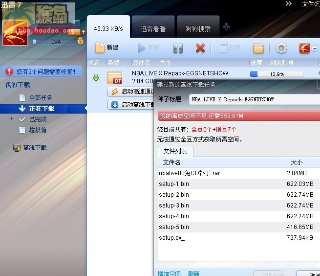
Task: Select the 45.33 KB/s download tab
Action: point(108,27)
